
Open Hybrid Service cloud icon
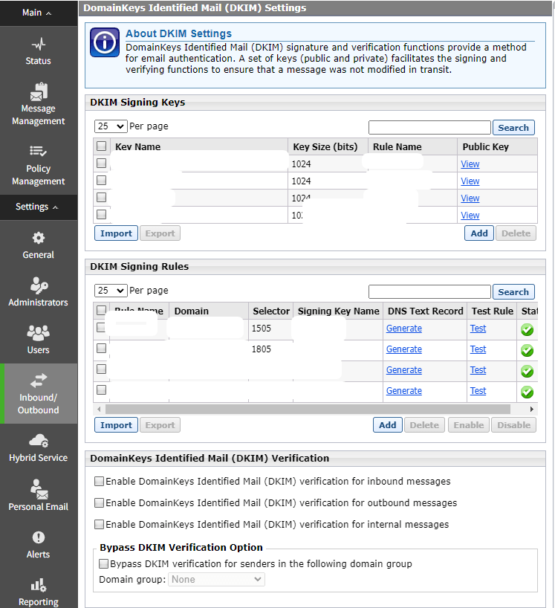point(38,441)
